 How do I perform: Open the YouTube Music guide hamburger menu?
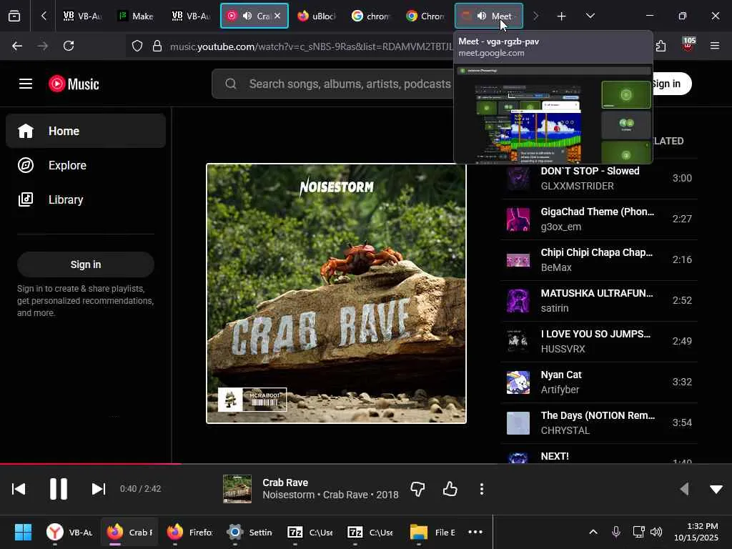point(26,84)
